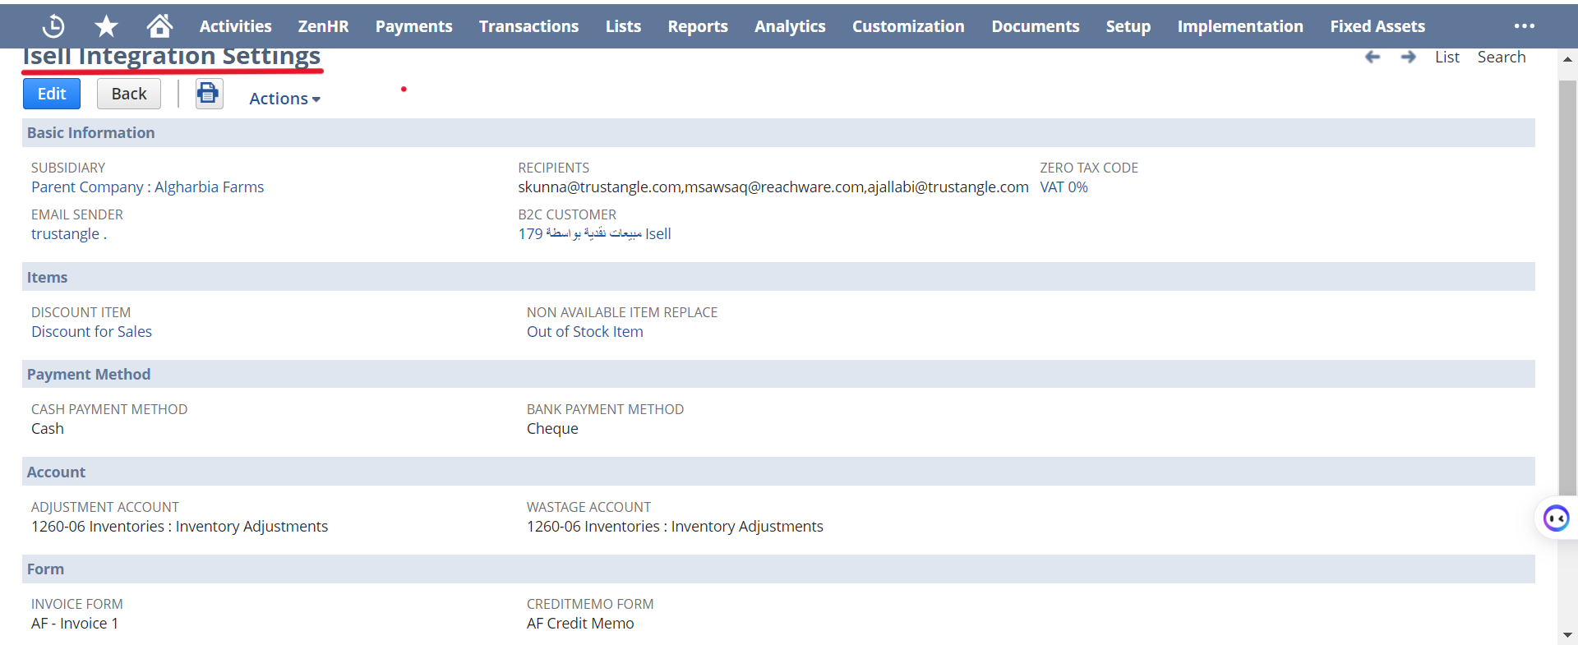Open the List link
This screenshot has width=1578, height=645.
point(1446,57)
